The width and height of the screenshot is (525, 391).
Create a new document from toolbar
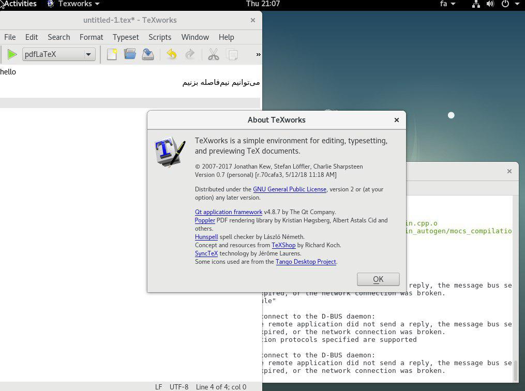pyautogui.click(x=112, y=54)
